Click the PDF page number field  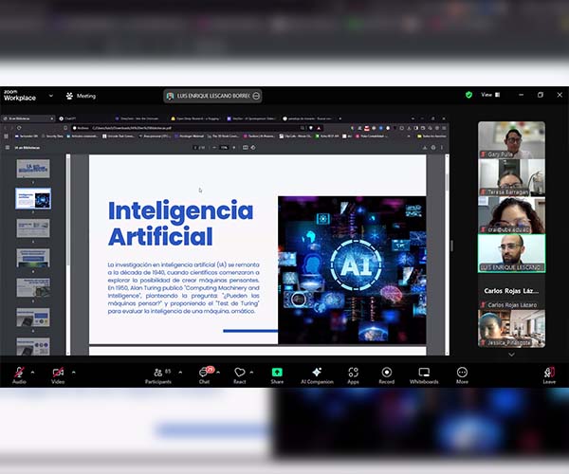tap(196, 148)
